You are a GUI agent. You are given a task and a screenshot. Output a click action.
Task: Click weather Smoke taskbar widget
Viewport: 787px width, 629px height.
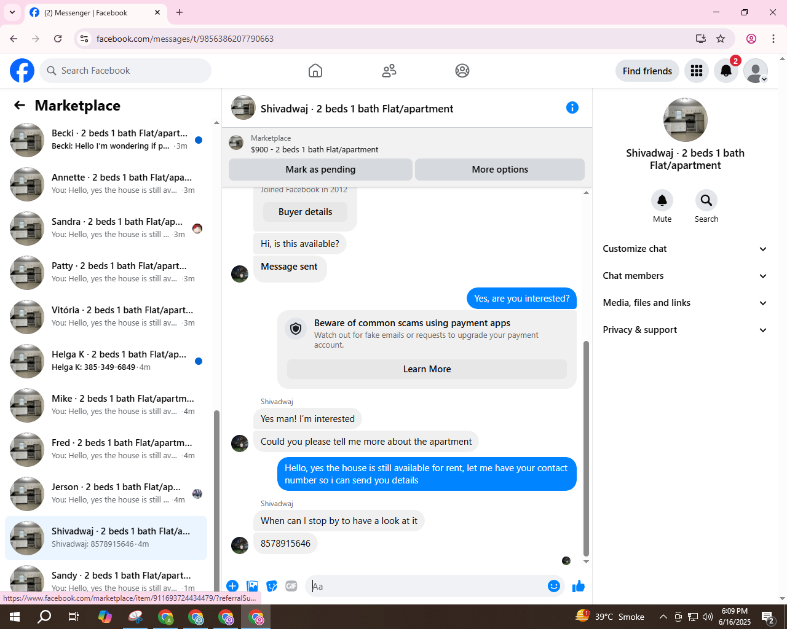tap(610, 617)
